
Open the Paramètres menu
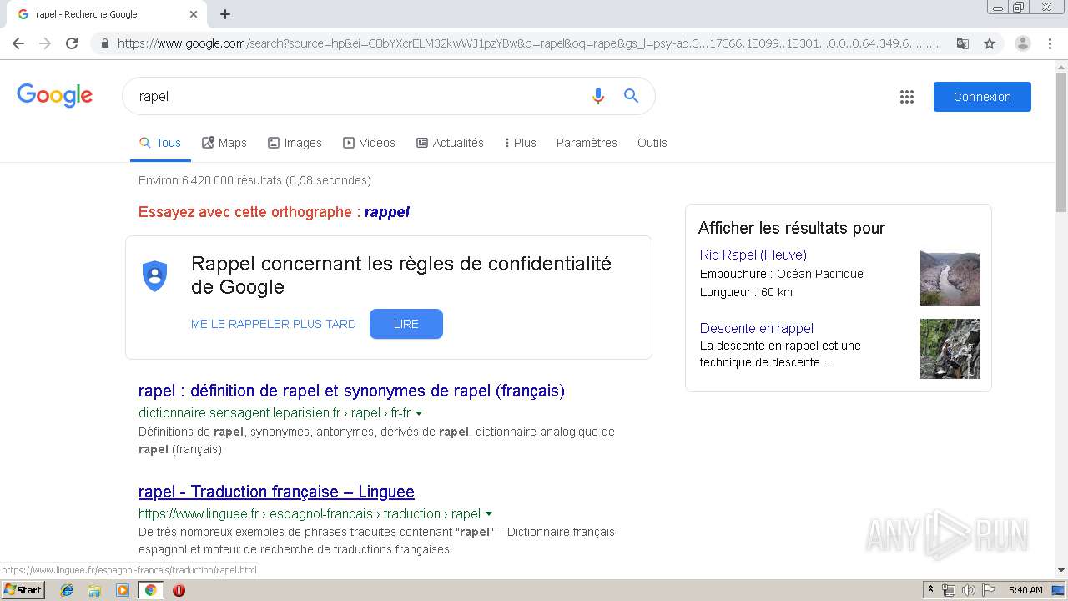click(x=587, y=143)
